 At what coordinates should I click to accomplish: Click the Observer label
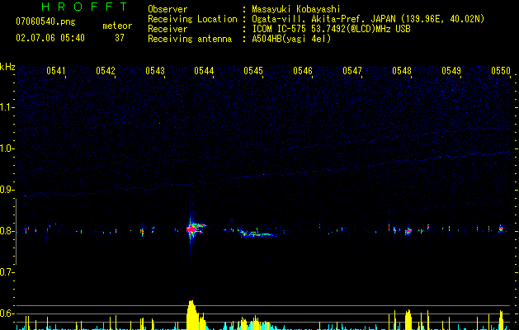point(167,9)
